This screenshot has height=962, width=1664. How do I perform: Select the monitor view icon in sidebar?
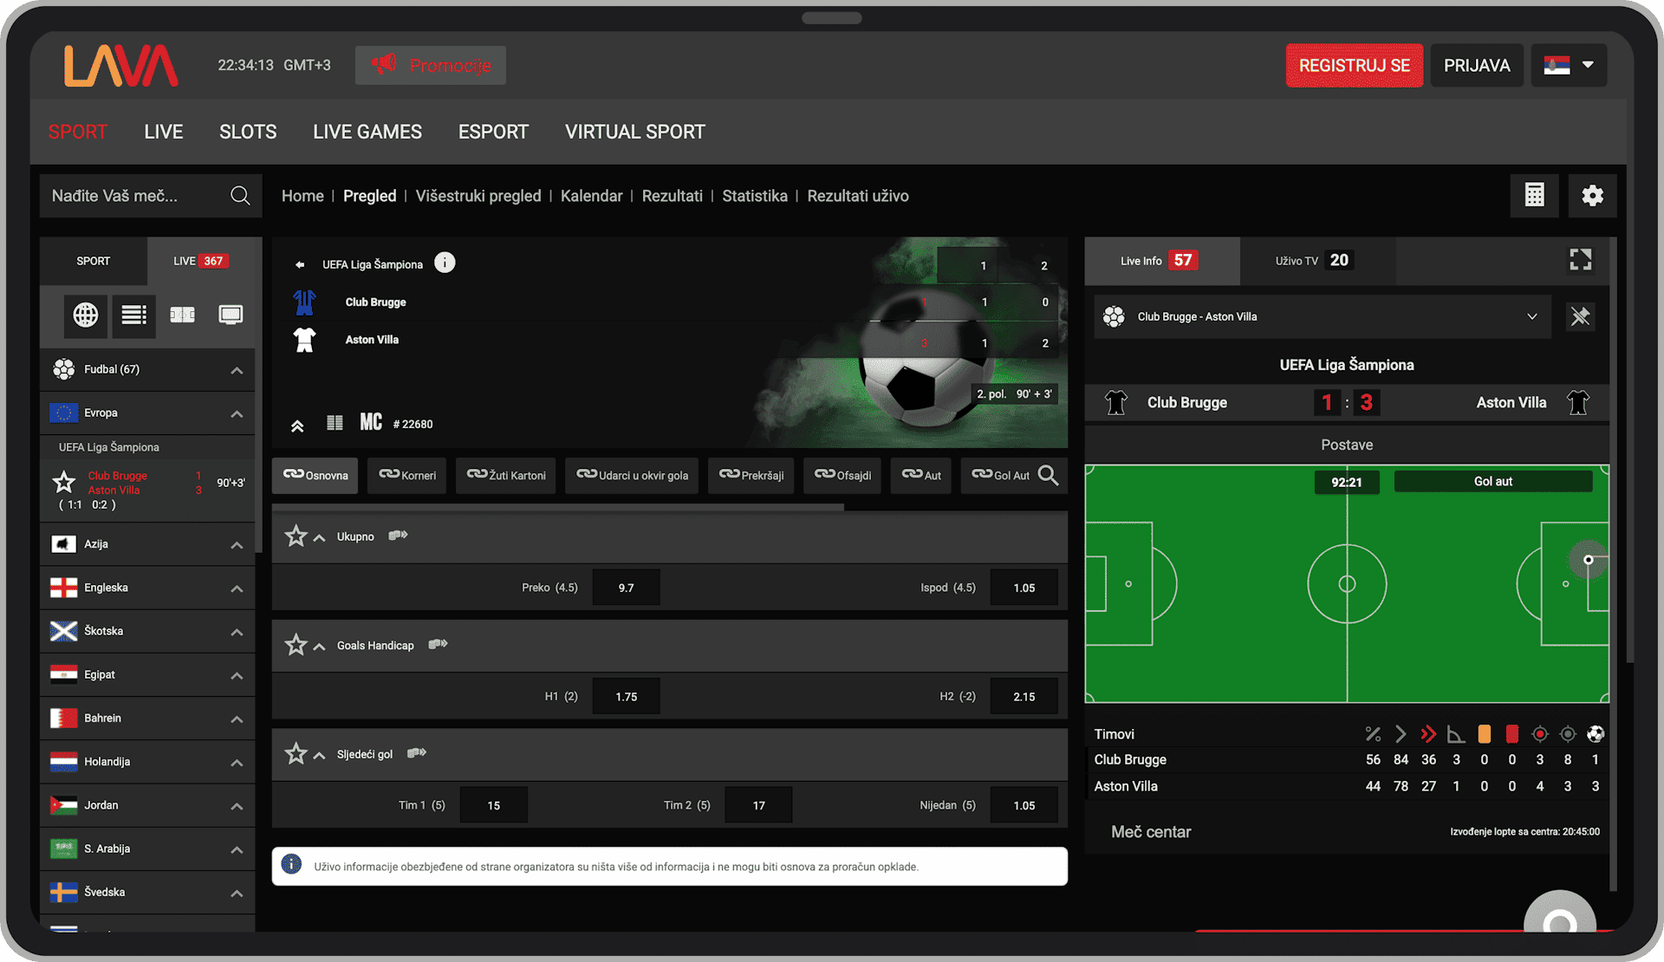point(231,315)
